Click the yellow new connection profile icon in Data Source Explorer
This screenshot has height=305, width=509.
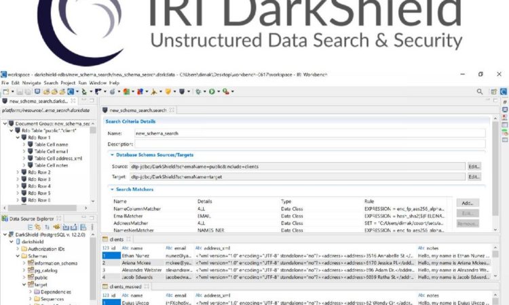point(56,227)
